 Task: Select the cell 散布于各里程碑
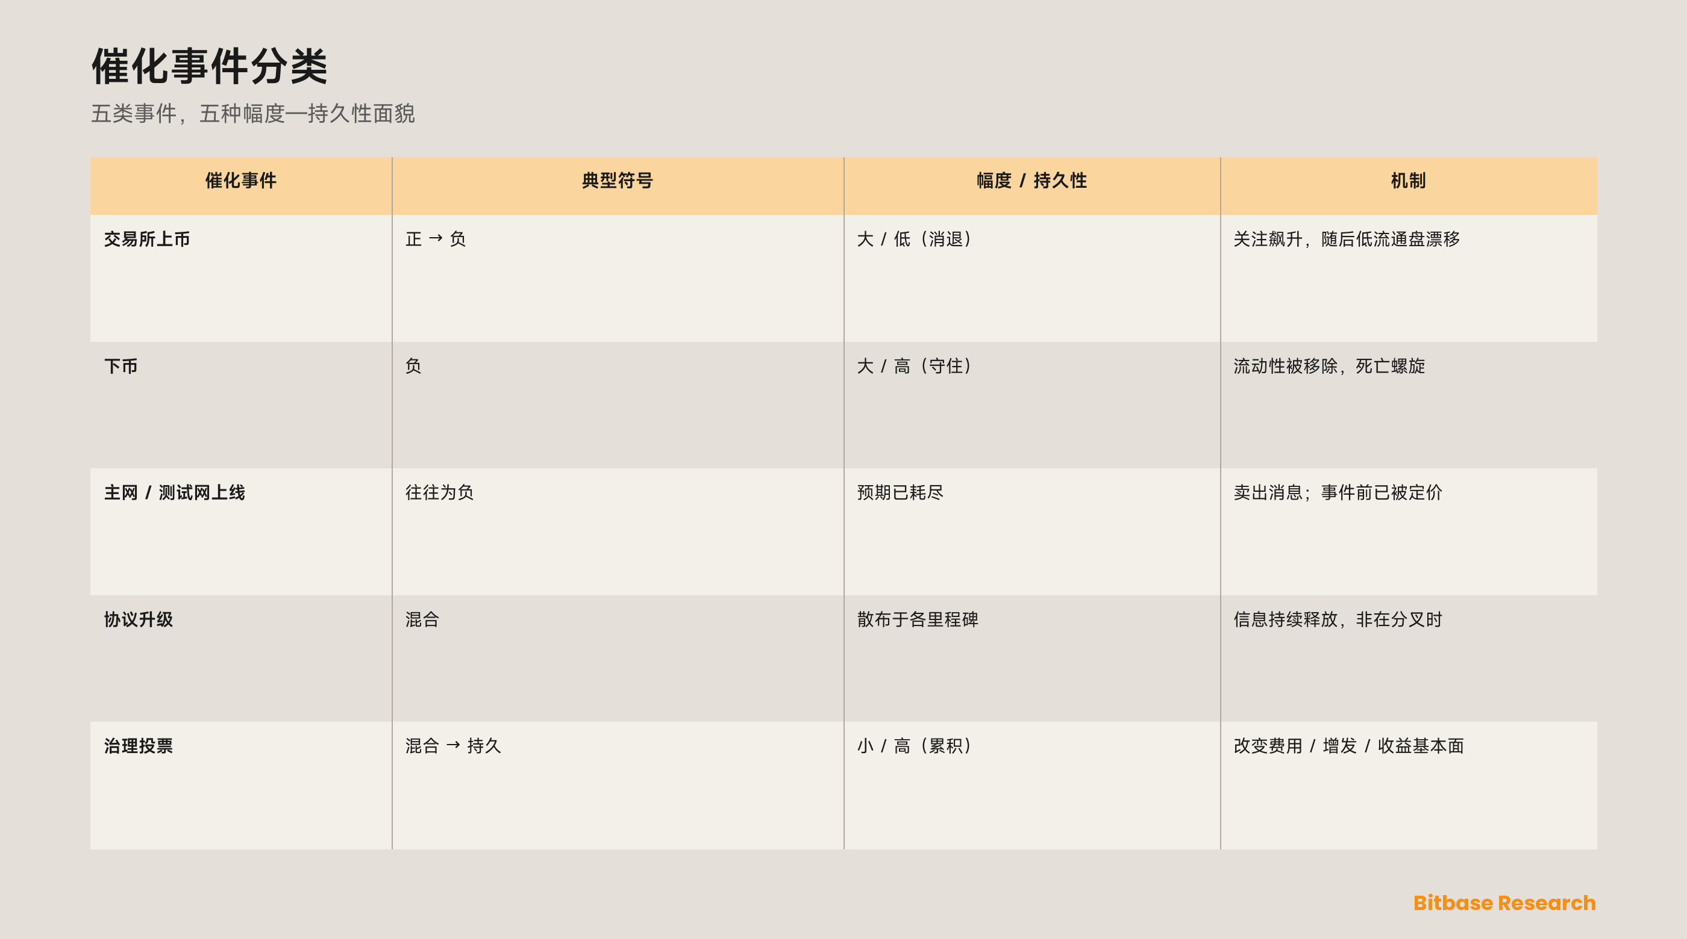[918, 619]
